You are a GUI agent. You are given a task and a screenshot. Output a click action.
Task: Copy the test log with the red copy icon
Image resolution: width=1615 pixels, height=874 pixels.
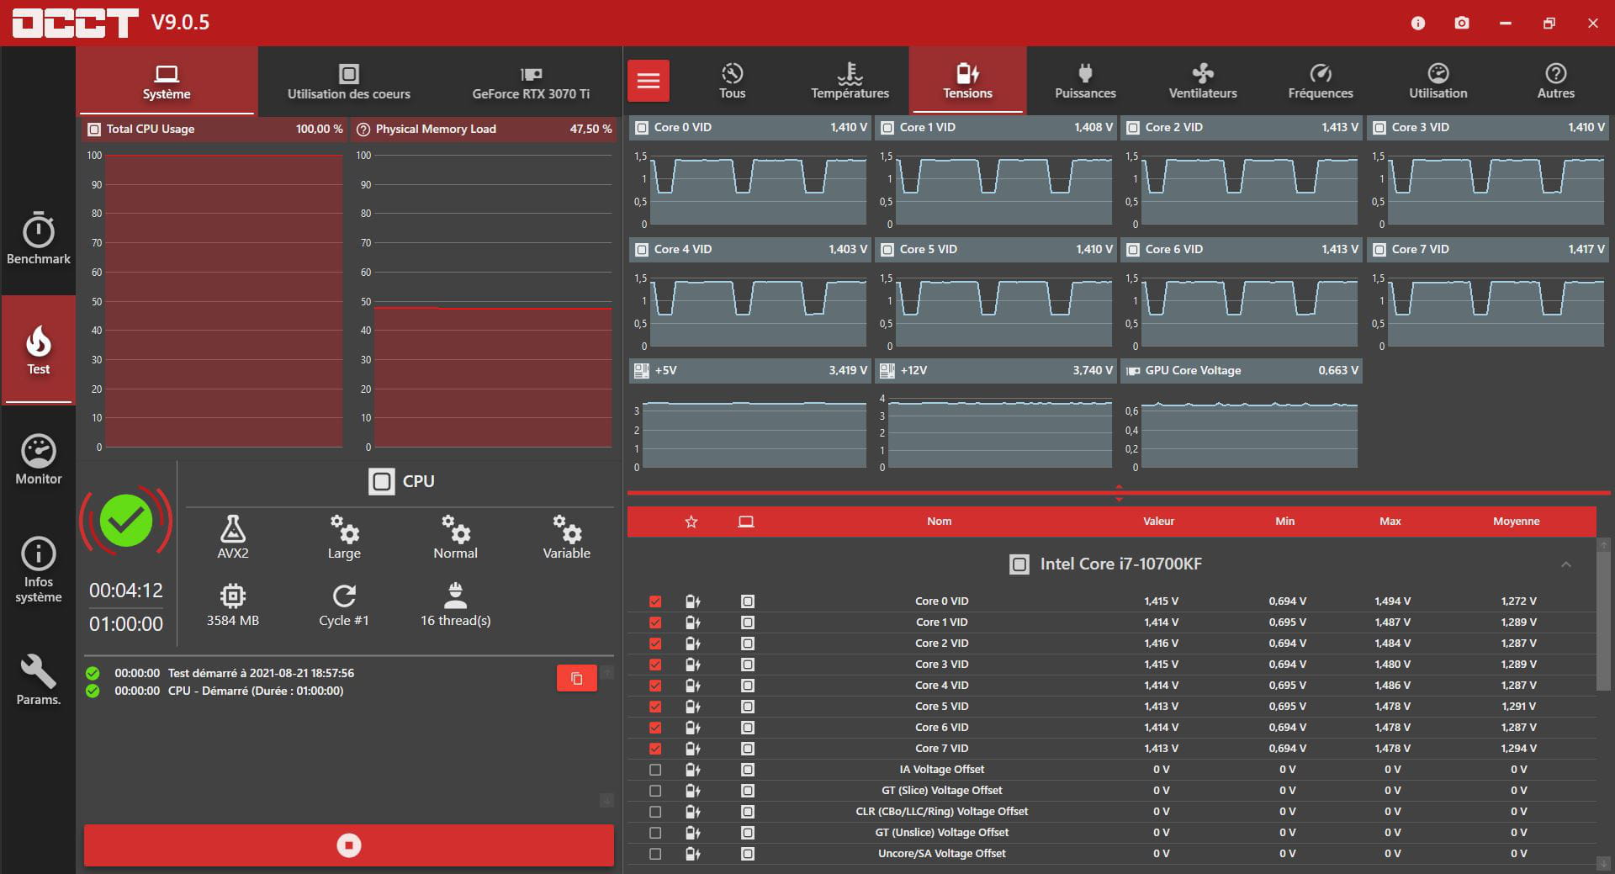pyautogui.click(x=577, y=678)
